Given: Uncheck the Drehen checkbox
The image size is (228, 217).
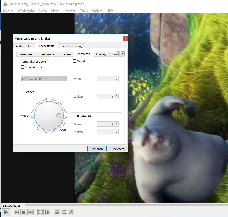Looking at the screenshot, I should [22, 92].
